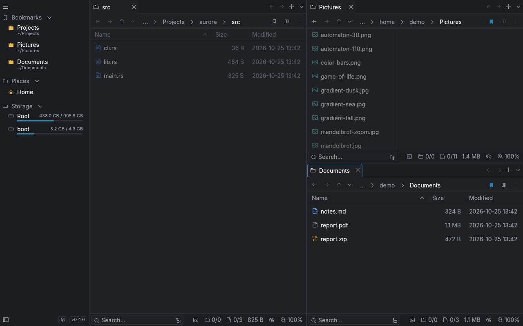Focus the Search field in Pictures pane
This screenshot has height=326, width=523.
coord(352,157)
